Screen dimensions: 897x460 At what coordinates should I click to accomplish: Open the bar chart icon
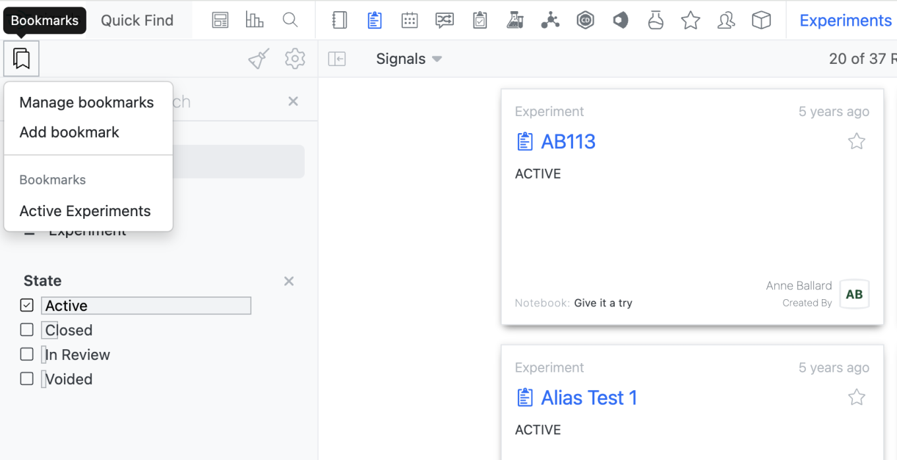255,20
